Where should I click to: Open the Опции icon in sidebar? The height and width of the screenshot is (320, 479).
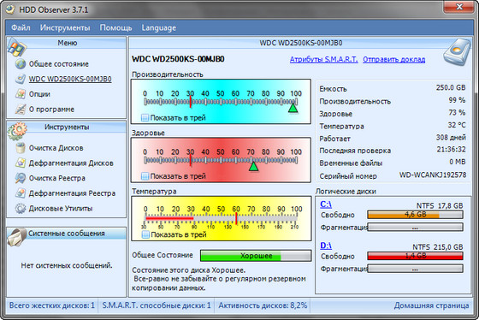click(21, 94)
